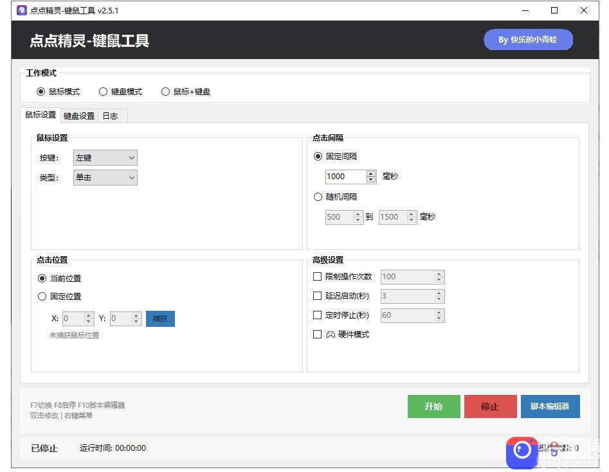609x472 pixels.
Task: Click the 运行时间: 00:00:00 status text
Action: (x=113, y=448)
